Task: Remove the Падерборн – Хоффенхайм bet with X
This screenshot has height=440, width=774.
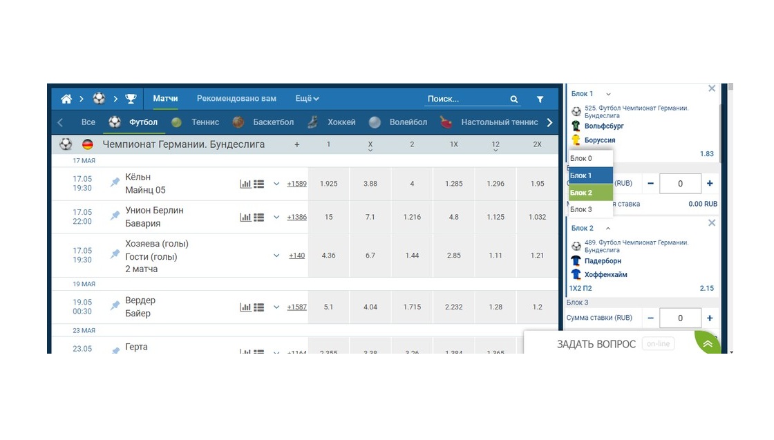Action: [x=712, y=223]
